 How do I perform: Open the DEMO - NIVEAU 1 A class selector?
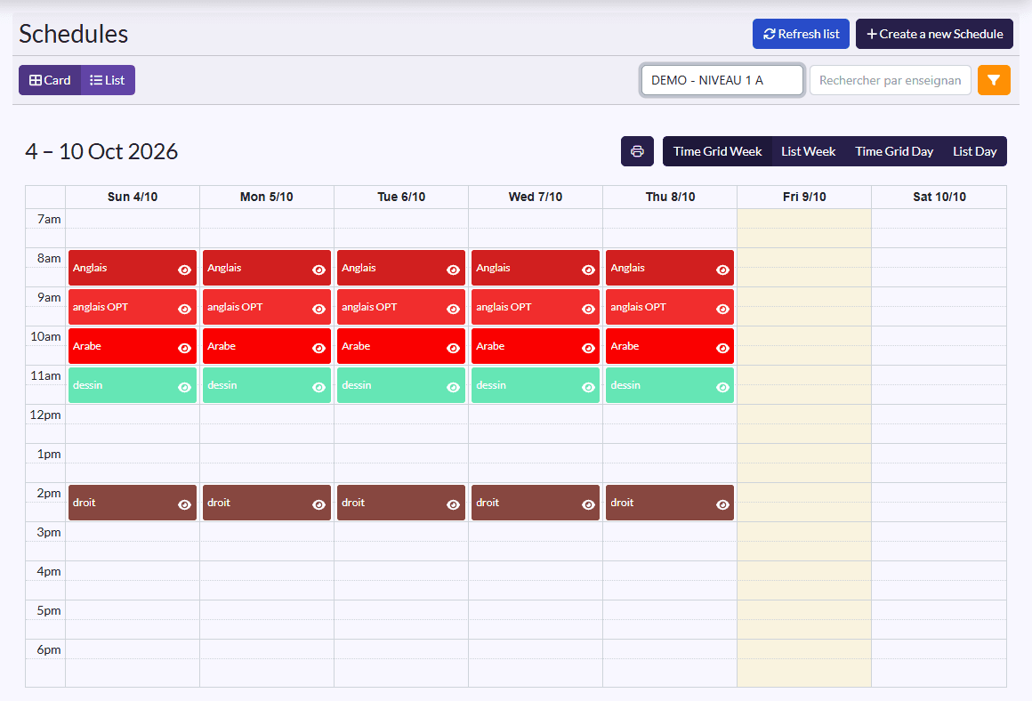722,80
